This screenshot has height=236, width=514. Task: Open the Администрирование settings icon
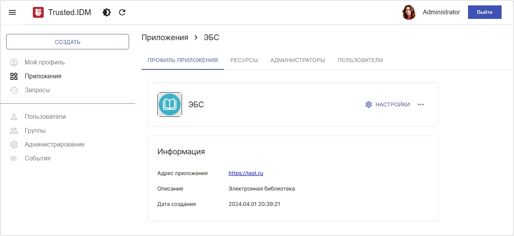pos(14,144)
